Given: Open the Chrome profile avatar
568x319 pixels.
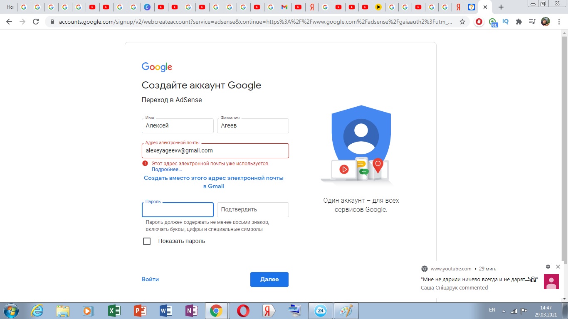Looking at the screenshot, I should [x=545, y=22].
